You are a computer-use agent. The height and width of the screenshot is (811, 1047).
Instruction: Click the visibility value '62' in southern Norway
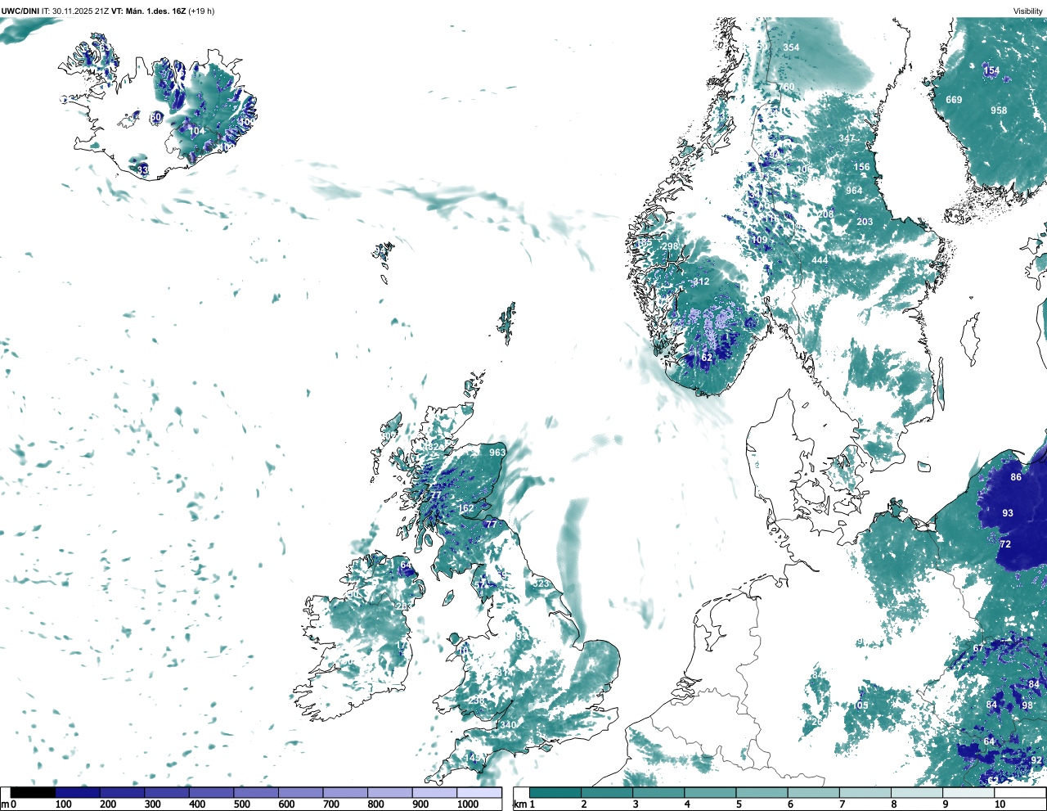pos(707,358)
